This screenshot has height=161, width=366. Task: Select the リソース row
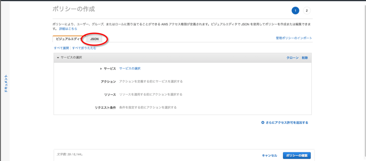coord(108,94)
